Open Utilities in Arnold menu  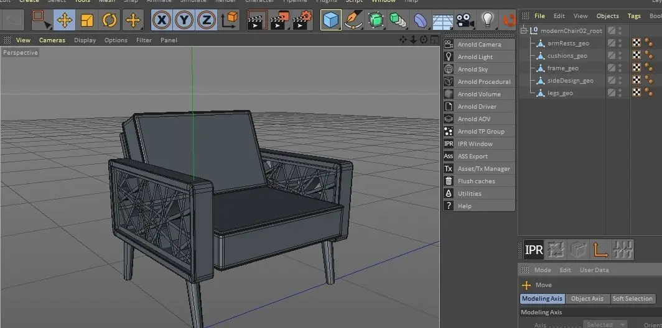(479, 194)
